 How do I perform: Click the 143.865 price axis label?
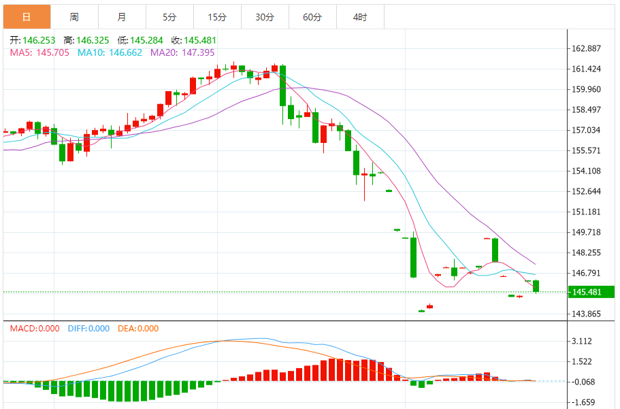pyautogui.click(x=587, y=314)
